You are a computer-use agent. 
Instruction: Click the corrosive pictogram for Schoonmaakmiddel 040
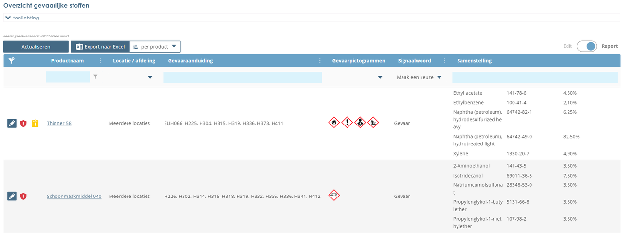coord(334,196)
